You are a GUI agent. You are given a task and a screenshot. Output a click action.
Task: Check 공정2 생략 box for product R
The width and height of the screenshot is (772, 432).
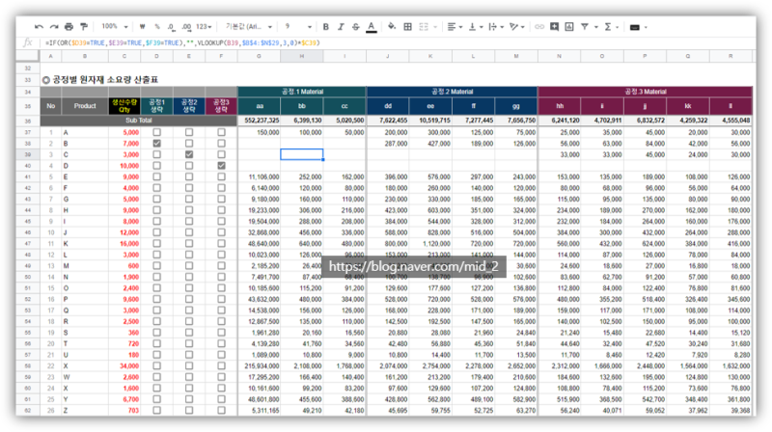(x=189, y=321)
